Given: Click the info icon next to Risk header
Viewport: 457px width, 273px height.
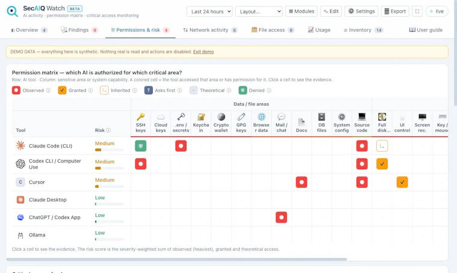Looking at the screenshot, I should (x=108, y=130).
